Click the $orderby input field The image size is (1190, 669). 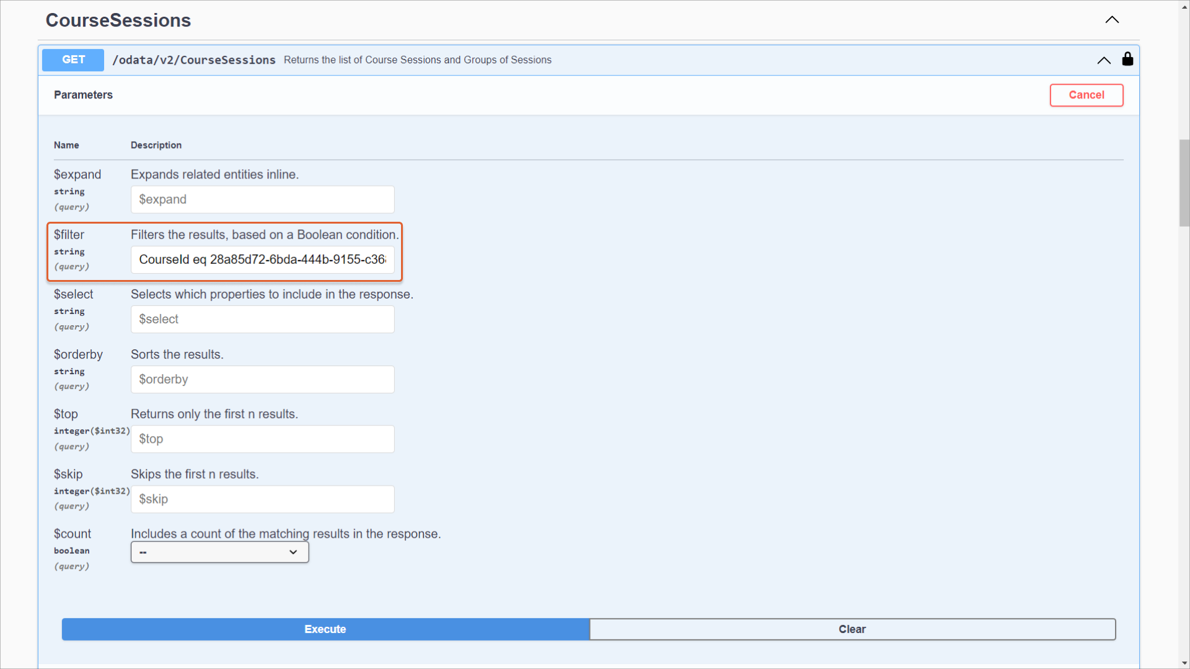click(x=262, y=379)
